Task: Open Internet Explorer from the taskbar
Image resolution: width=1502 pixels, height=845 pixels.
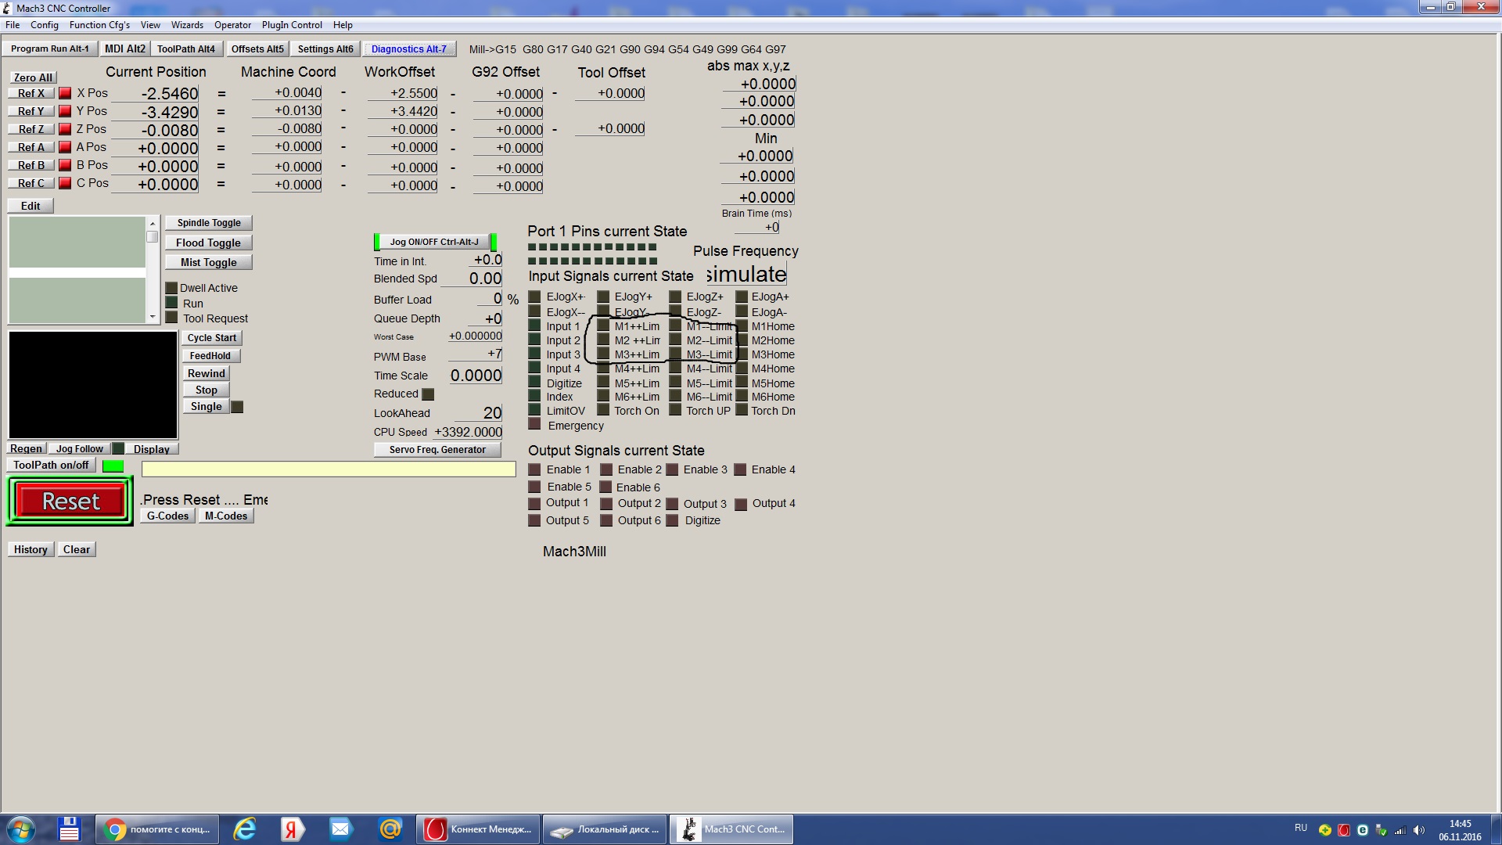Action: (245, 829)
